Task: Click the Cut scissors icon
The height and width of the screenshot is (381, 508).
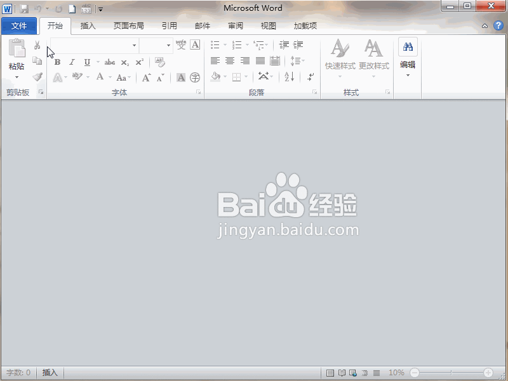Action: (x=37, y=44)
